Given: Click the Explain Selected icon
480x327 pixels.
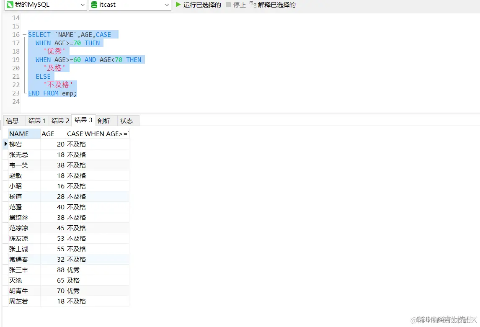Looking at the screenshot, I should pyautogui.click(x=253, y=5).
